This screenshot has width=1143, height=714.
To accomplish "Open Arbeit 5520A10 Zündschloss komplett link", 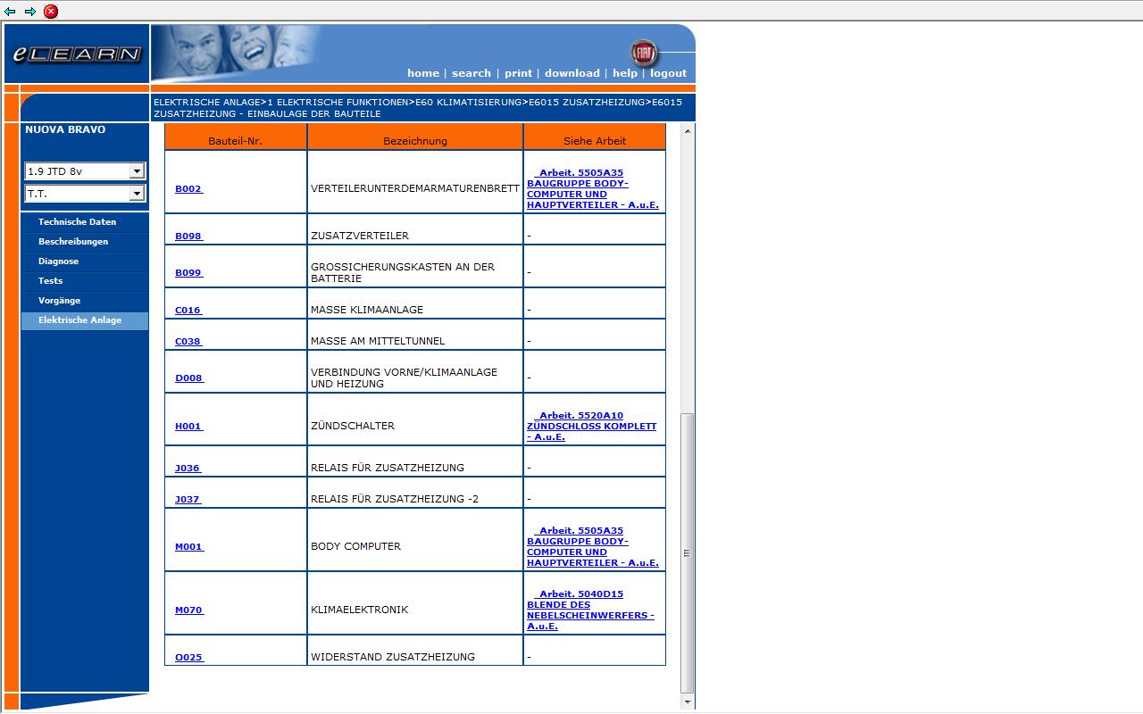I will tap(591, 427).
